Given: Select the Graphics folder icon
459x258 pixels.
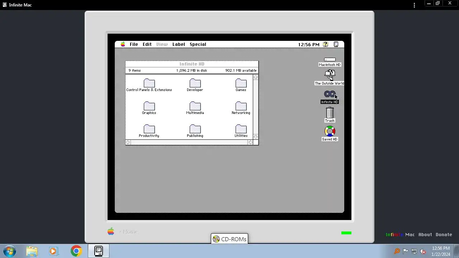Looking at the screenshot, I should [x=149, y=106].
